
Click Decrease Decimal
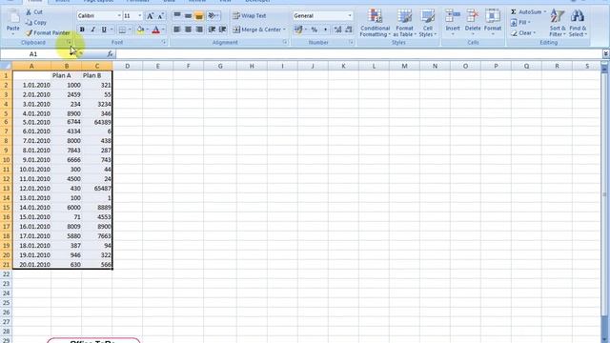349,30
